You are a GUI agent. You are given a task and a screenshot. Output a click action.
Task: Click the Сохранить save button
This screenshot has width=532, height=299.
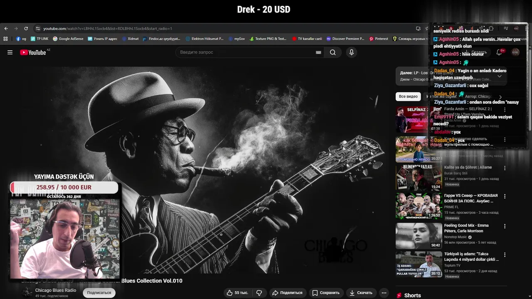click(326, 293)
